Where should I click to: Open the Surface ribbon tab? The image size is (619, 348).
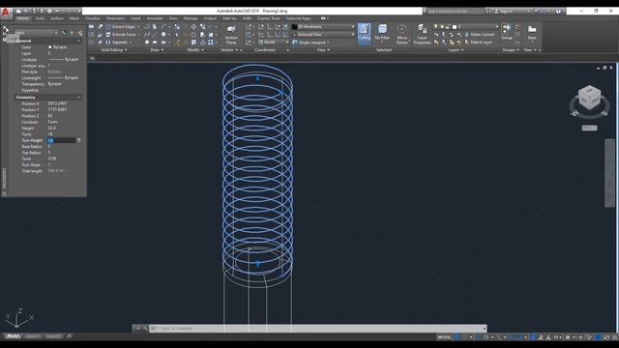pos(56,18)
